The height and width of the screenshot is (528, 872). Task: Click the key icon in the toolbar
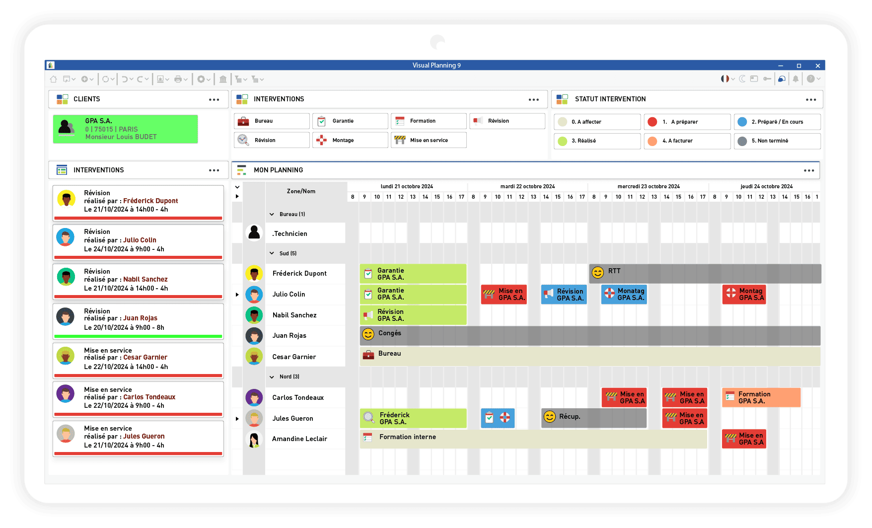click(x=767, y=78)
